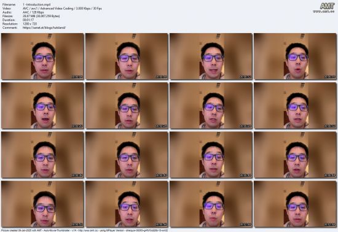Click the filesize value '28.67 MB'

[29, 16]
